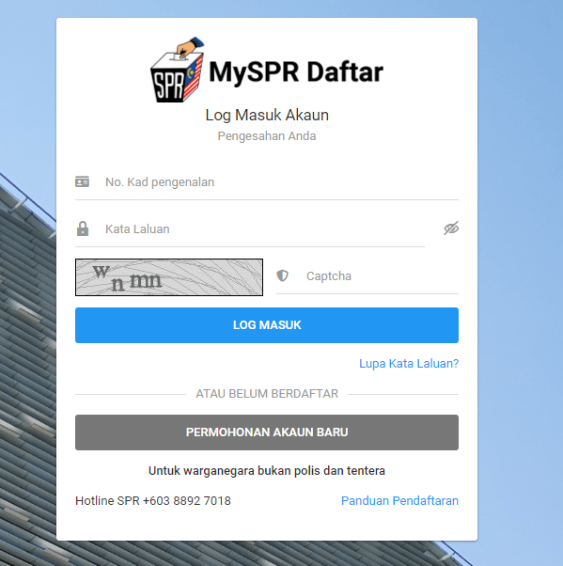Click the ID card icon
Viewport: 563px width, 566px height.
[x=82, y=181]
